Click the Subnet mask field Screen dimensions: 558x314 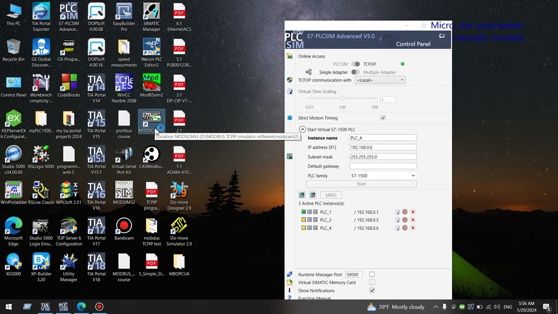[x=383, y=157]
